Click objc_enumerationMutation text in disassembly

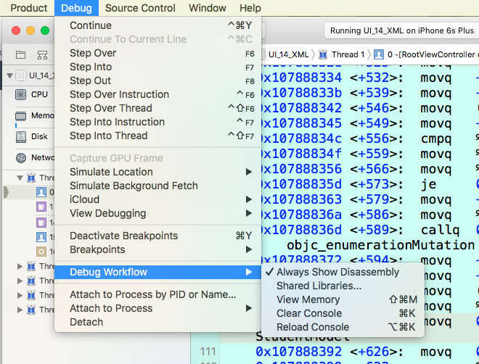point(380,245)
